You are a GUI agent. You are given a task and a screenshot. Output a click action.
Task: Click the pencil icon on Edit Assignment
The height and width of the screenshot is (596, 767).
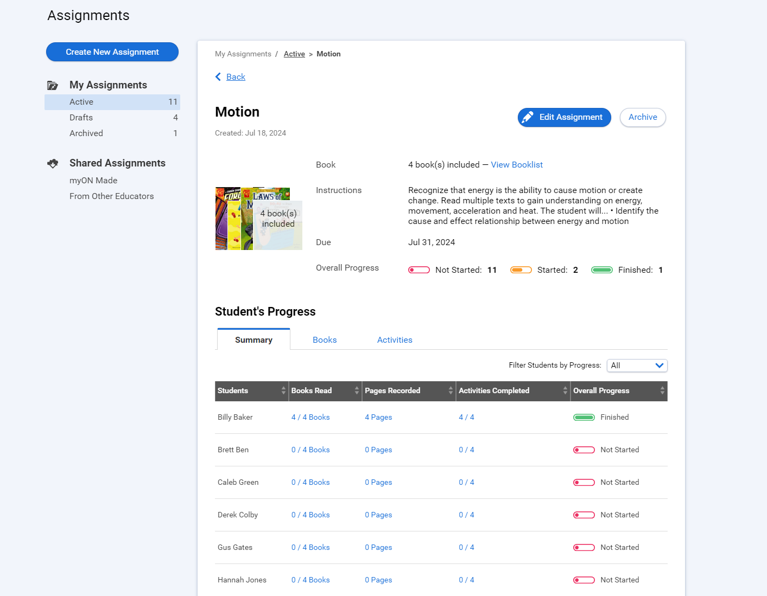point(528,117)
